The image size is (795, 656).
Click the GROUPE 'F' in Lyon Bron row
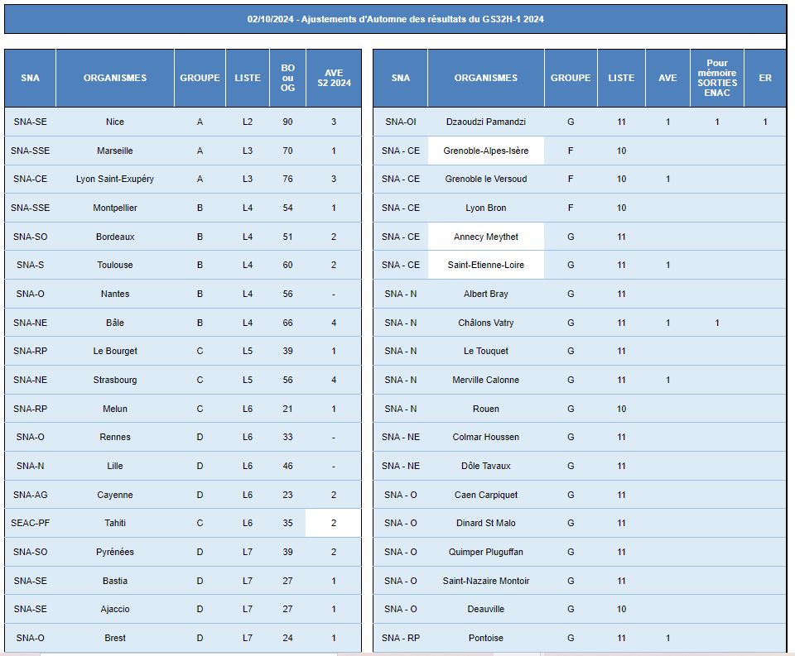tap(571, 208)
